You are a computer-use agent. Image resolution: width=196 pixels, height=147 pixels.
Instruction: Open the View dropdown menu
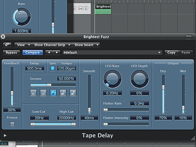click(23, 45)
